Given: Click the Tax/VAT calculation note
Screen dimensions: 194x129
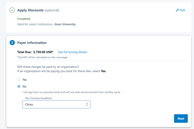Looking at the screenshot, I should 43,57.
